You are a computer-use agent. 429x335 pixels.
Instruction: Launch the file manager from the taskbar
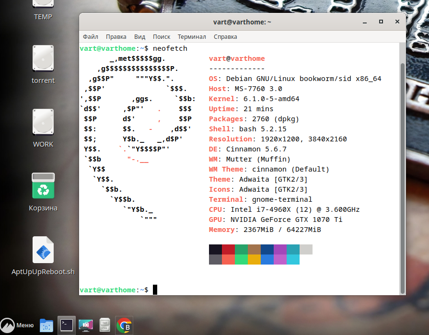tap(46, 325)
